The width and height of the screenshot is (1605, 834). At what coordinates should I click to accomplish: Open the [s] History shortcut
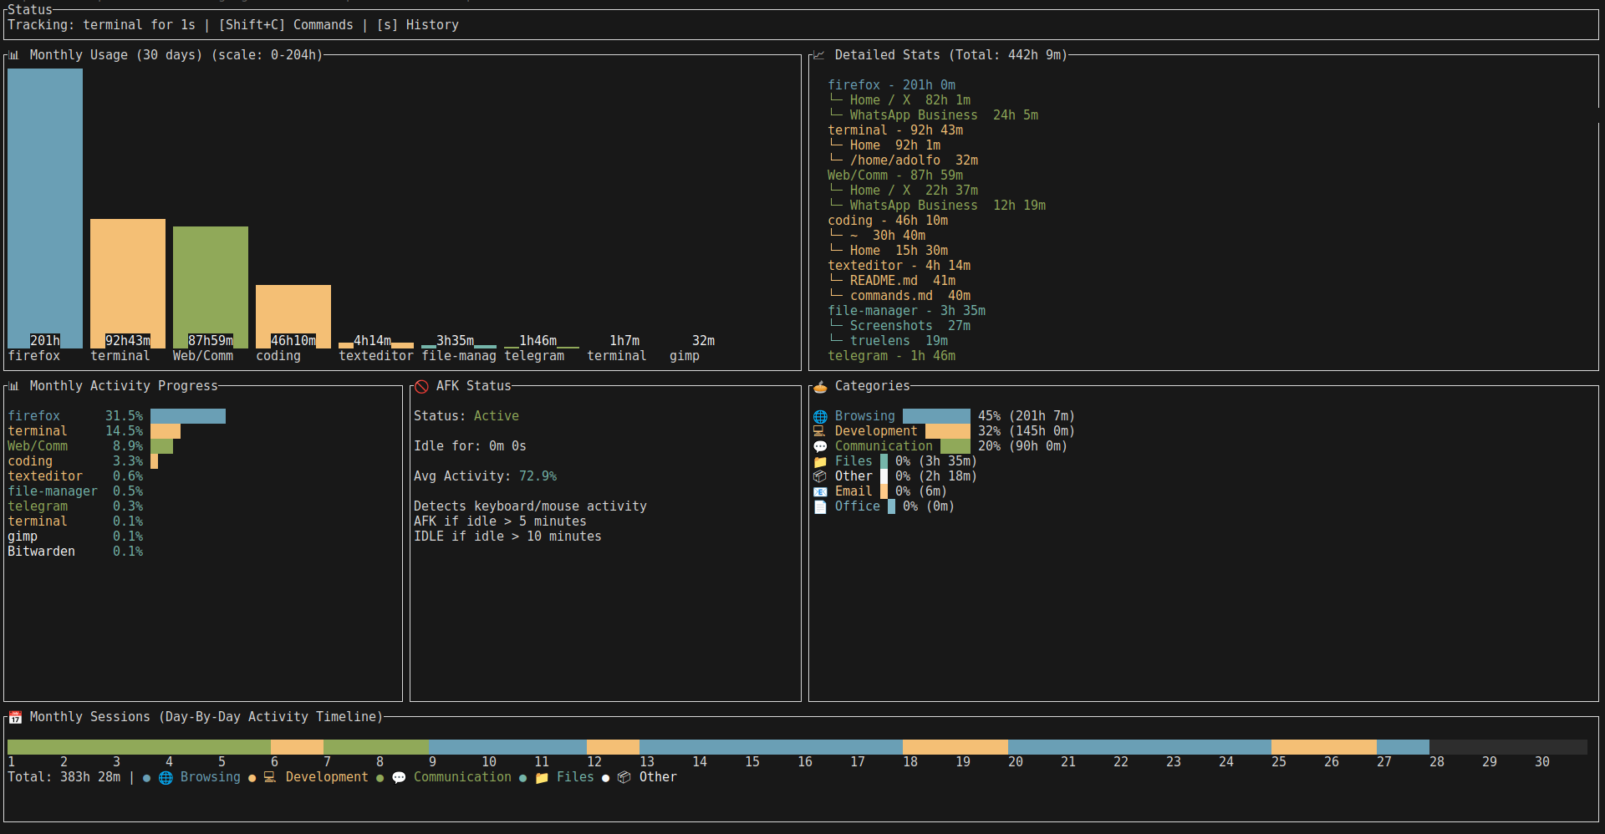(417, 25)
